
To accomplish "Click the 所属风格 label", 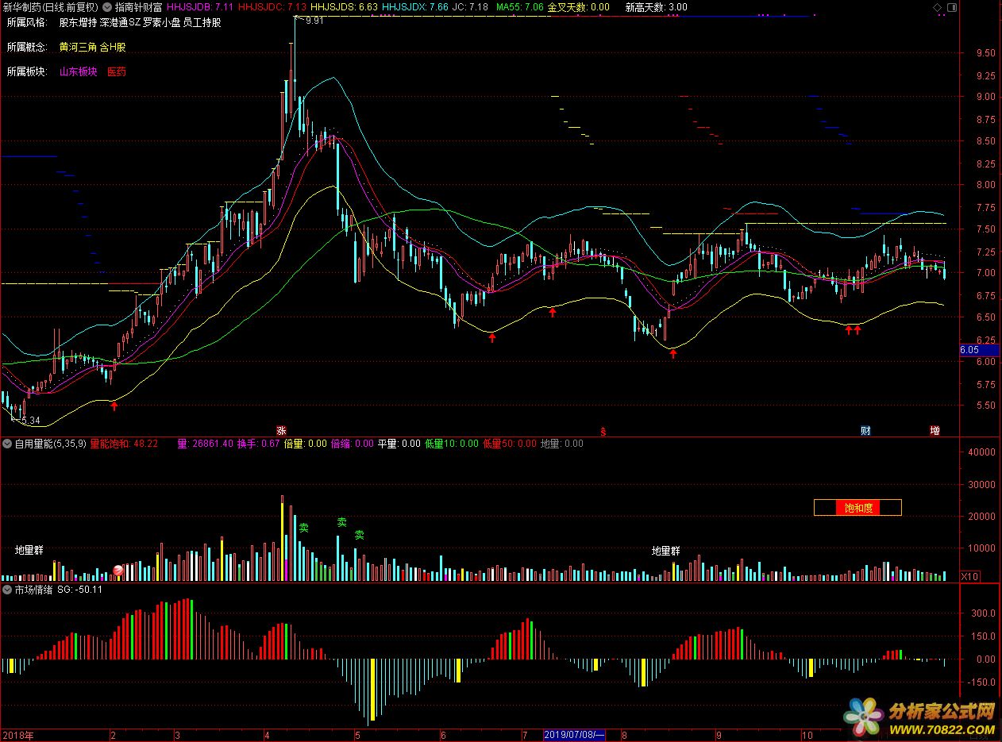I will click(x=27, y=22).
